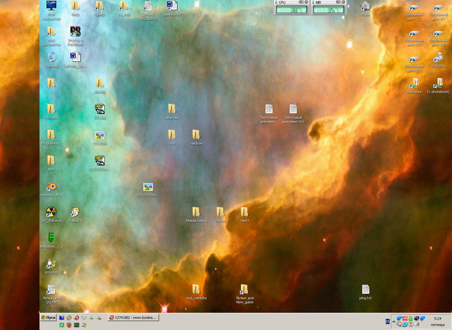The width and height of the screenshot is (452, 330).
Task: Open the XR_3DA.exe radiation icon
Action: [51, 212]
